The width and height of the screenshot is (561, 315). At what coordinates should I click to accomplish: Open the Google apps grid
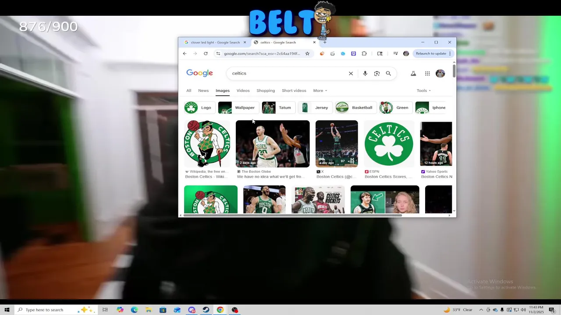tap(427, 73)
